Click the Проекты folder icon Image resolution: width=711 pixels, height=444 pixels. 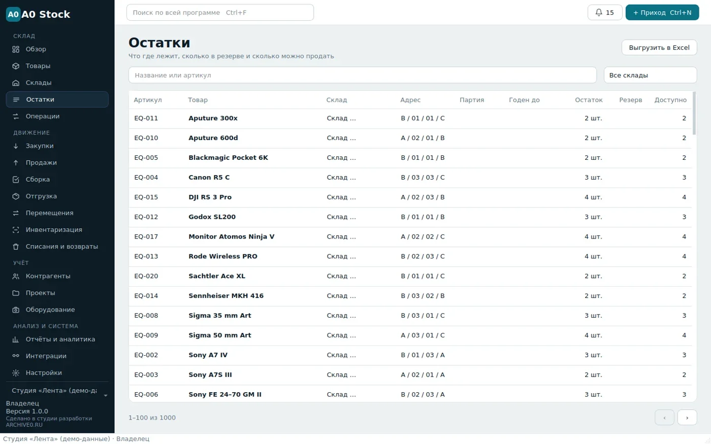pyautogui.click(x=16, y=293)
